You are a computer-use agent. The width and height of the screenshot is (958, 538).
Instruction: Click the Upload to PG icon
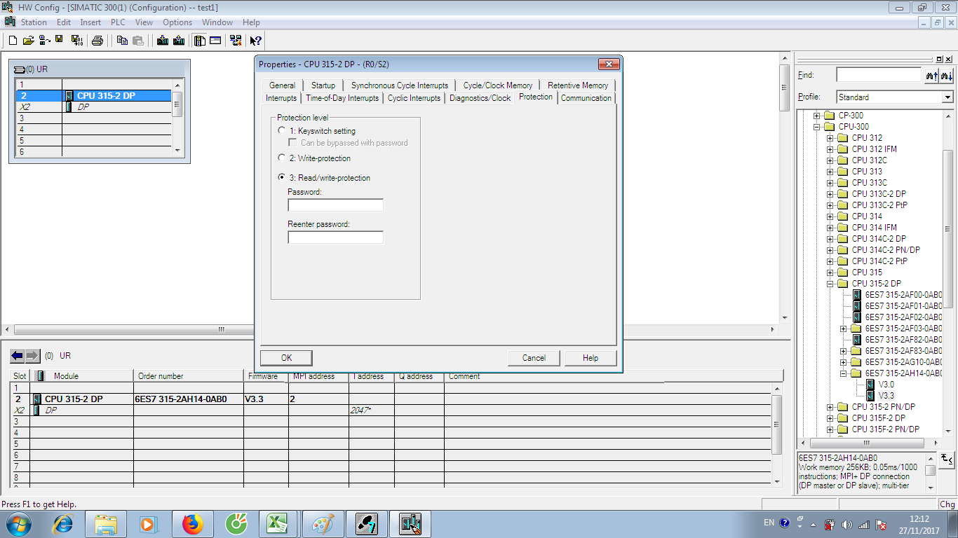[x=178, y=41]
